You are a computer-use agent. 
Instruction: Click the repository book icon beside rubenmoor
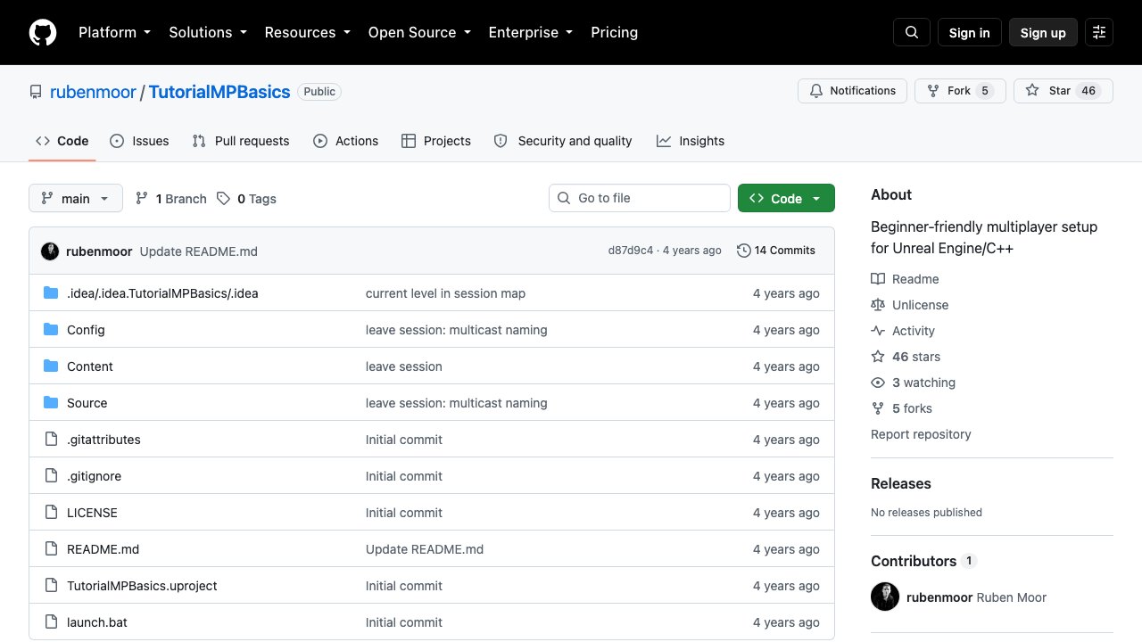(36, 92)
